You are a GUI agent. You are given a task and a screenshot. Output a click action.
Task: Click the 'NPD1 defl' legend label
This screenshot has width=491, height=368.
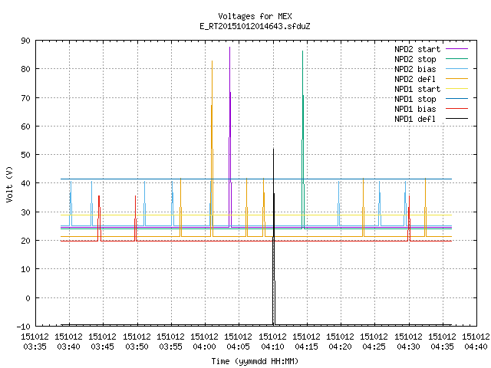point(415,119)
